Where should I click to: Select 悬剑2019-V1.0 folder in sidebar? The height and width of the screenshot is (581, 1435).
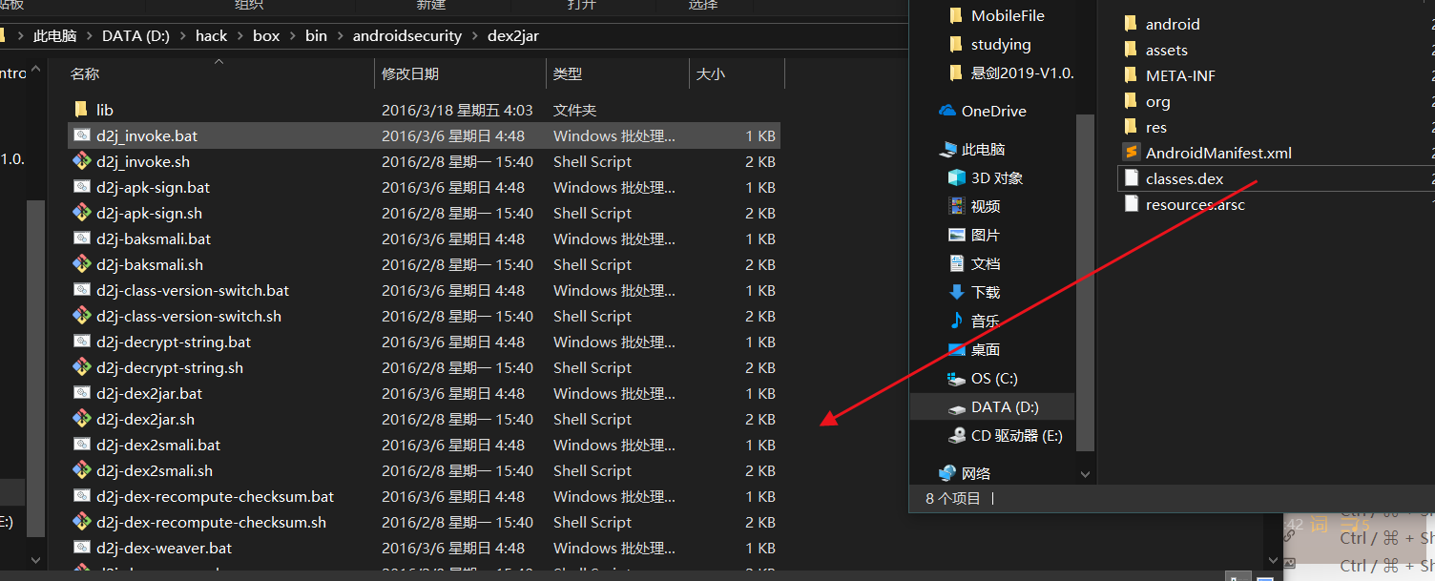[1022, 73]
